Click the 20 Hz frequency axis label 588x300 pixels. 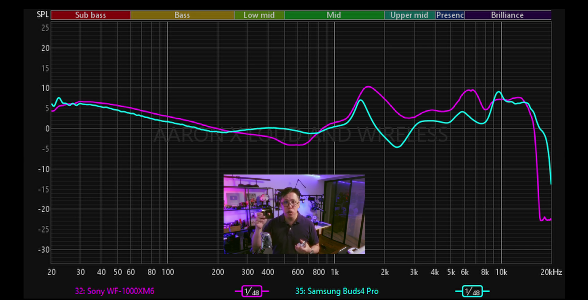[x=51, y=272]
